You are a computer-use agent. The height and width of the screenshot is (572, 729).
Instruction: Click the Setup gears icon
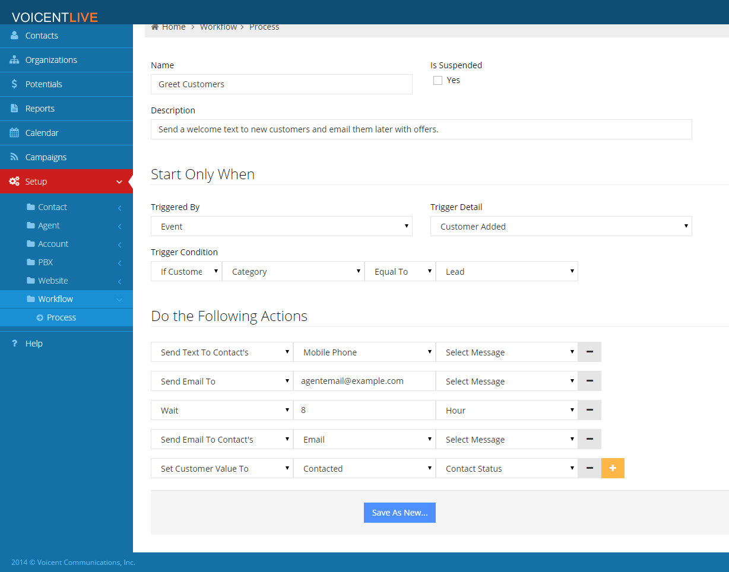click(14, 182)
